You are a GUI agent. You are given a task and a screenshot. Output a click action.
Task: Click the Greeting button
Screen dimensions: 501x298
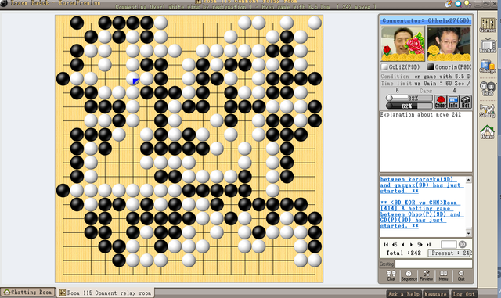tap(387, 264)
